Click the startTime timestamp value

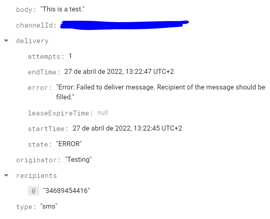[127, 128]
